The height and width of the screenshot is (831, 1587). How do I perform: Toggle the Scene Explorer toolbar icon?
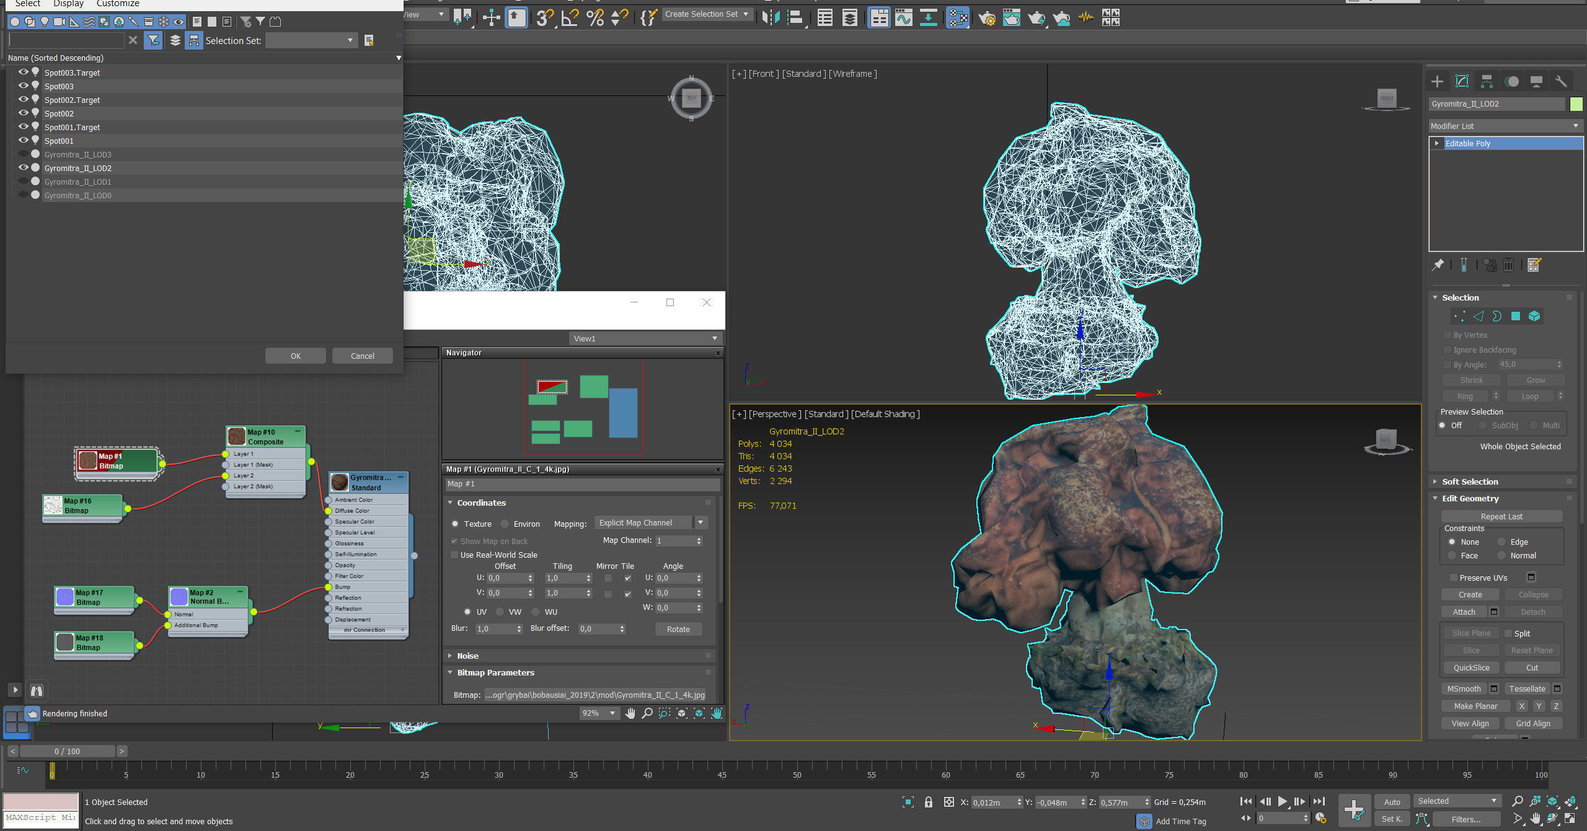(825, 18)
